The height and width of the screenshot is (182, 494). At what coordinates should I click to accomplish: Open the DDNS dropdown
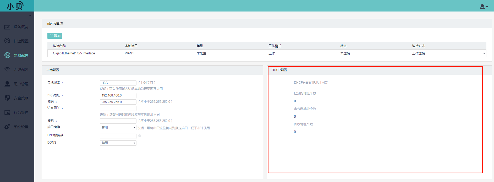[118, 143]
